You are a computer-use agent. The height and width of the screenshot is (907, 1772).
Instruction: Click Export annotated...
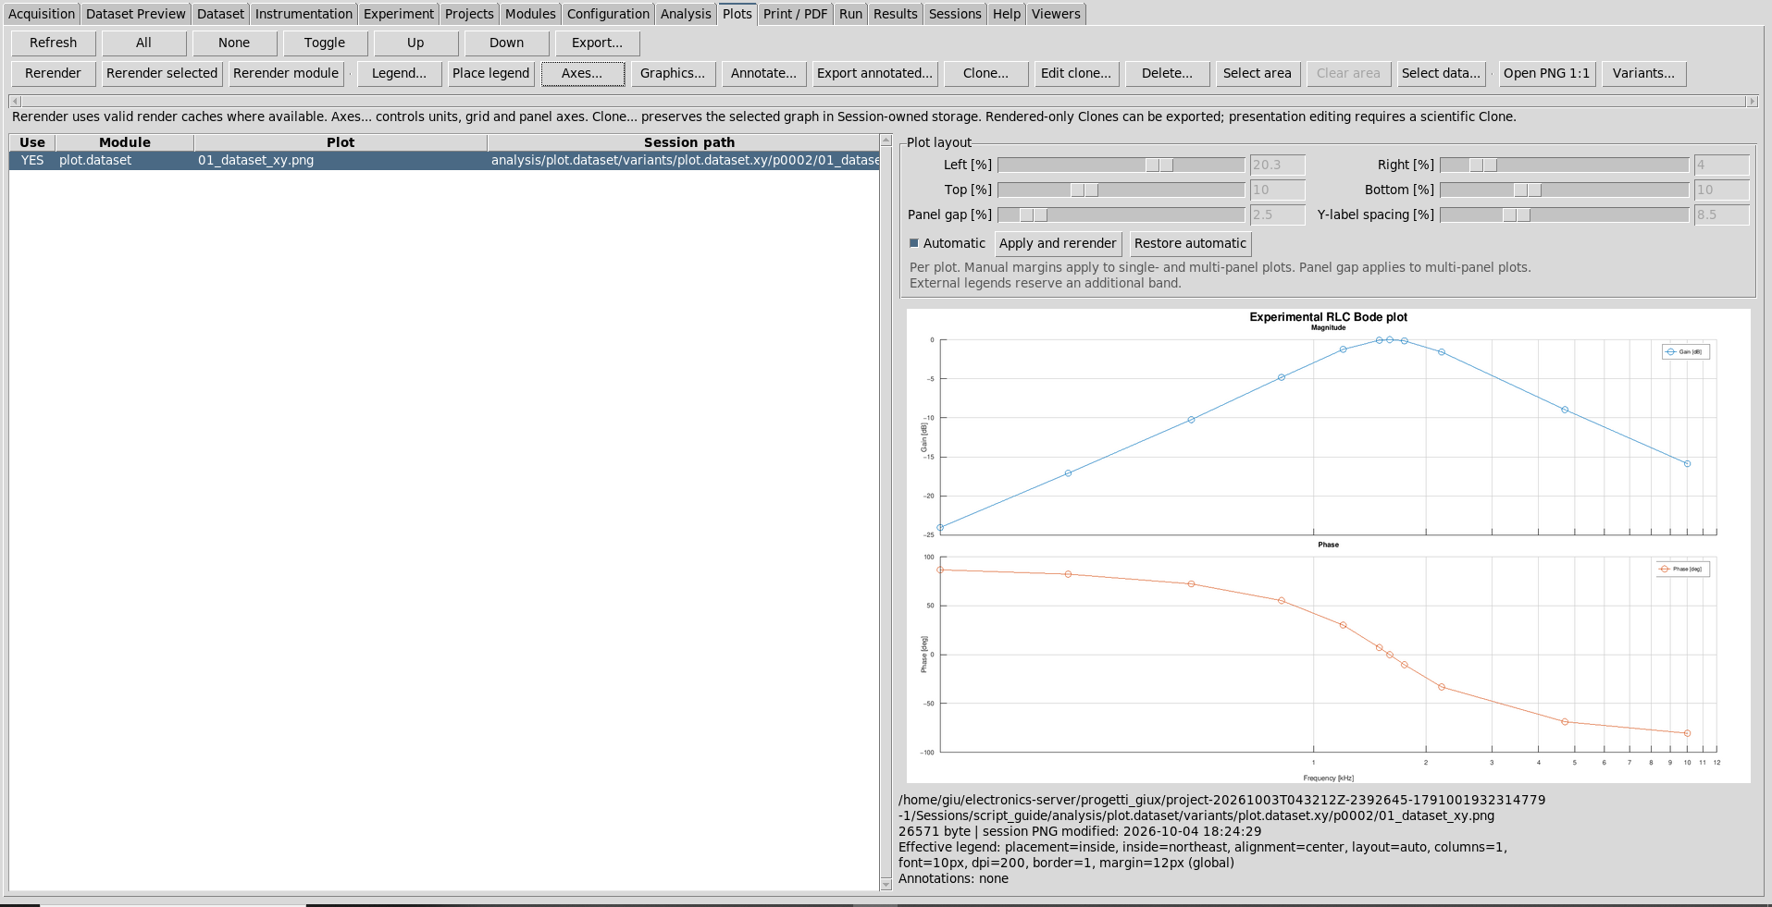click(874, 74)
